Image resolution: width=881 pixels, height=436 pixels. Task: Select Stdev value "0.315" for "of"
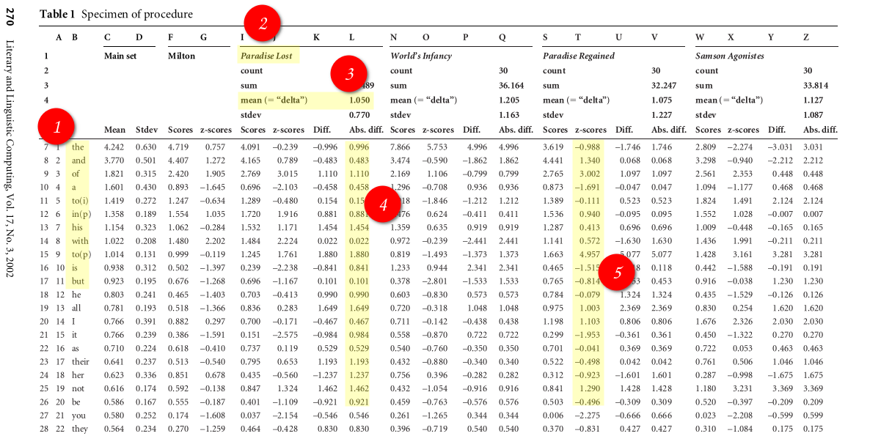pos(146,174)
